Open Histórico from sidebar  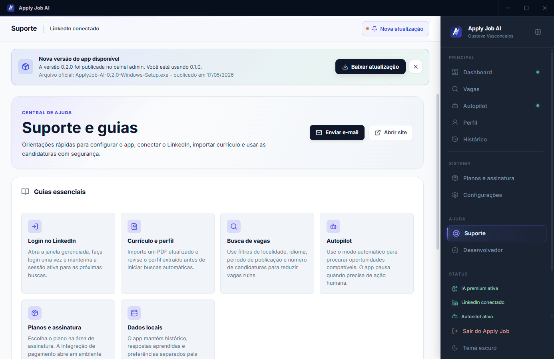[x=496, y=139]
